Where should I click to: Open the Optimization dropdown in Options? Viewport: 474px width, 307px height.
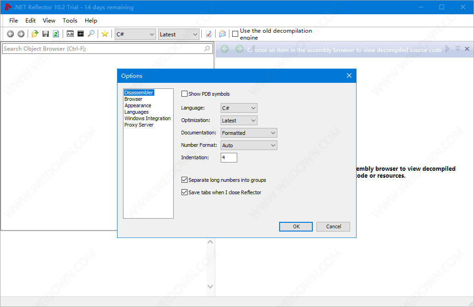pyautogui.click(x=239, y=121)
